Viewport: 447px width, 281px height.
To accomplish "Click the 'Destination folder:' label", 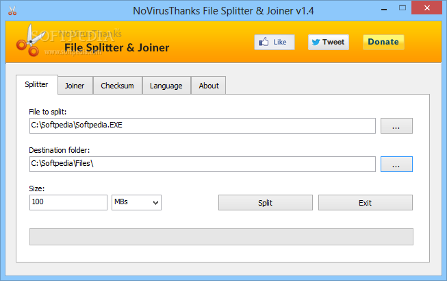I will click(60, 150).
